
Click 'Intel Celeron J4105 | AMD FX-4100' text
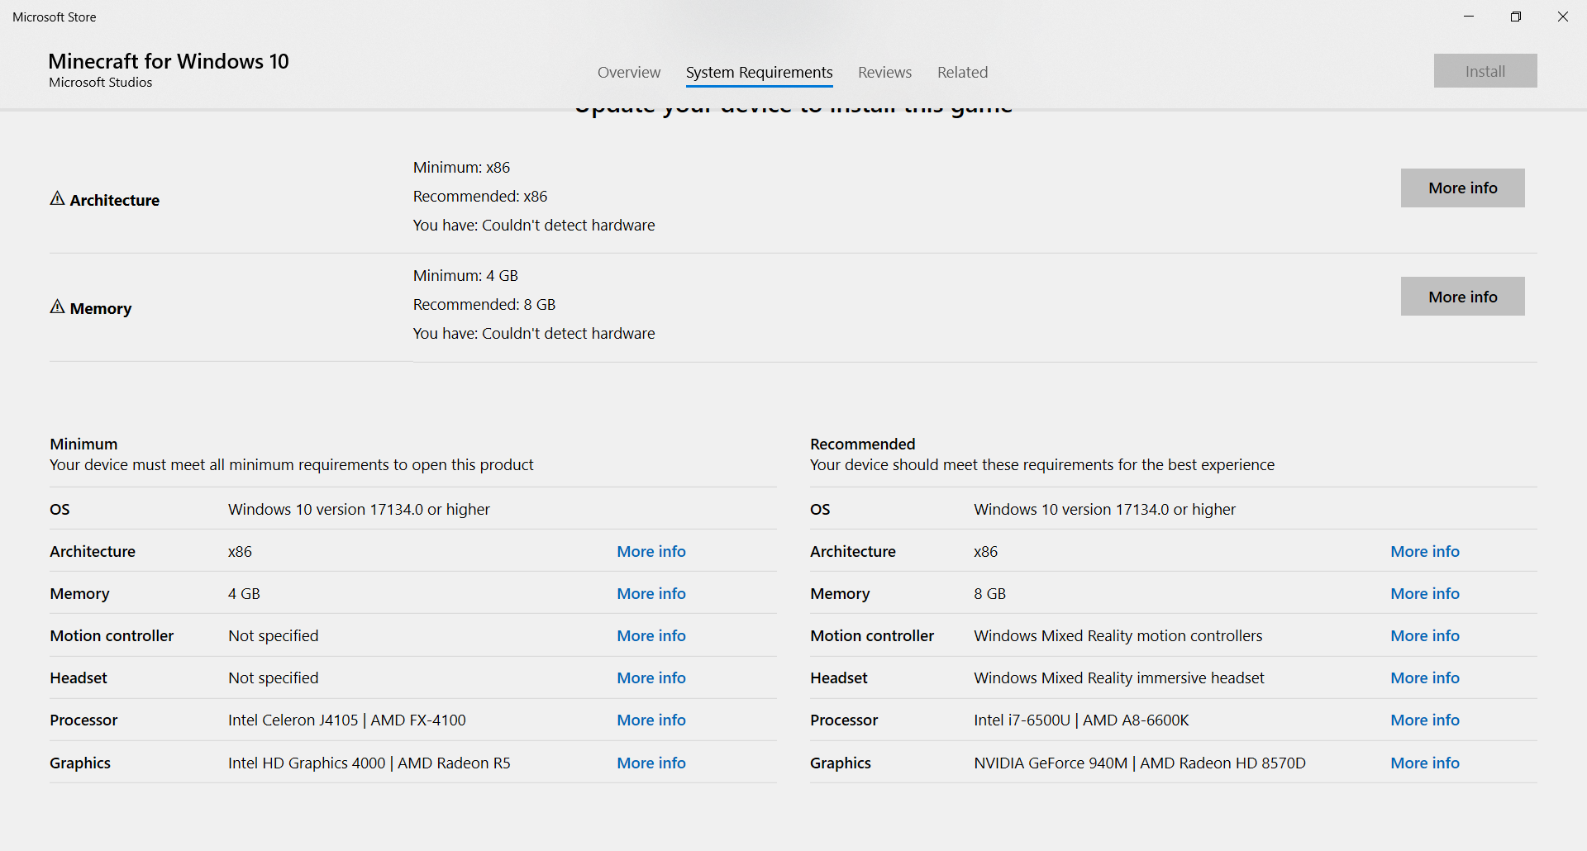347,720
